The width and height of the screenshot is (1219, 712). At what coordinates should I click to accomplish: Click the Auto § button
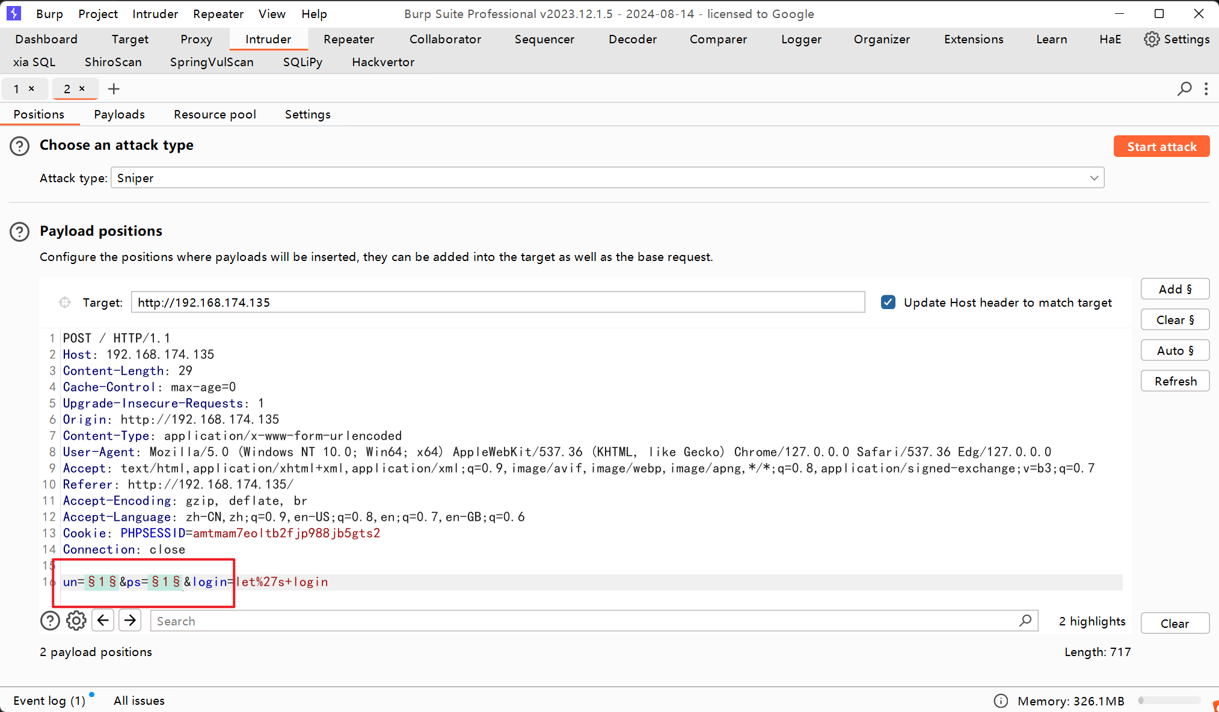point(1175,351)
